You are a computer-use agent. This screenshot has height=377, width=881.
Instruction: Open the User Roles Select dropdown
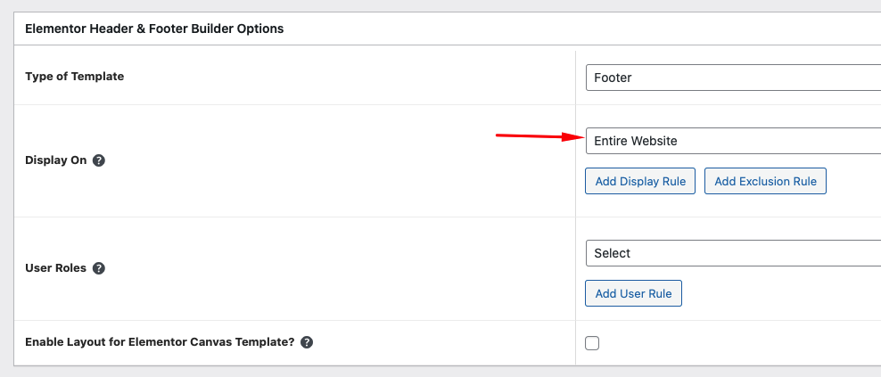(733, 253)
